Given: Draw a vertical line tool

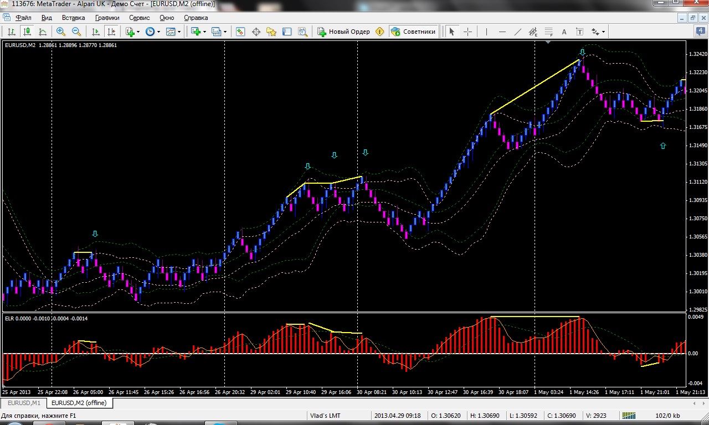Looking at the screenshot, I should 486,32.
